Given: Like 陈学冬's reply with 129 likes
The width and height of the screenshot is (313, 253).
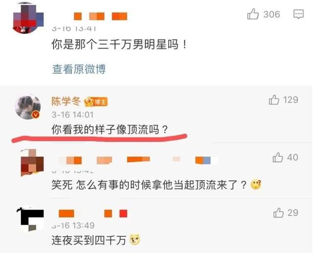Looking at the screenshot, I should (x=274, y=100).
